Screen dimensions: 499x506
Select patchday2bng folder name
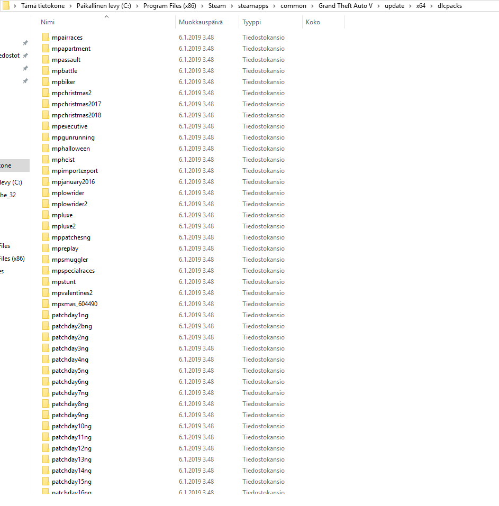[x=71, y=326]
